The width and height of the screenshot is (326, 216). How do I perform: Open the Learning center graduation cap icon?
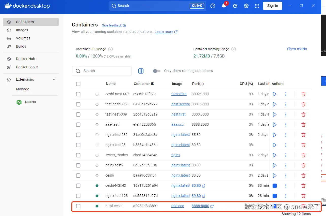pyautogui.click(x=235, y=6)
